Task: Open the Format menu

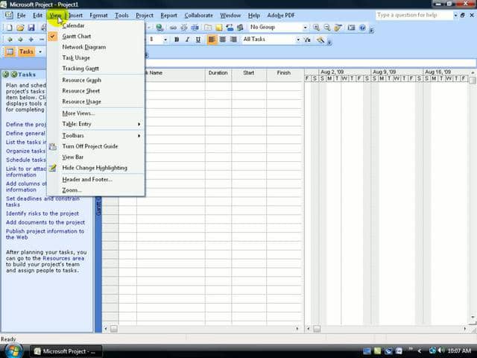Action: click(98, 15)
